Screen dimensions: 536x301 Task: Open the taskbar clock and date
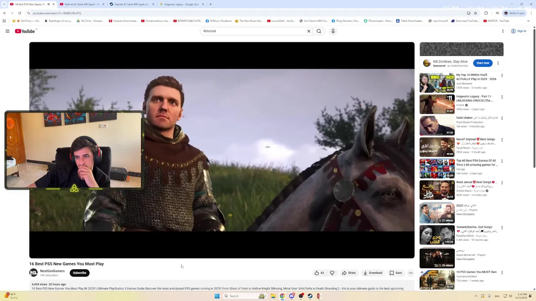tap(522, 296)
